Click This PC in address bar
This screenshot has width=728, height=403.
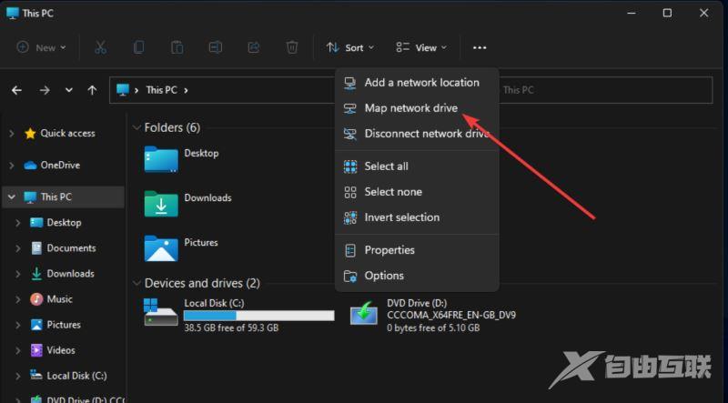(x=162, y=90)
